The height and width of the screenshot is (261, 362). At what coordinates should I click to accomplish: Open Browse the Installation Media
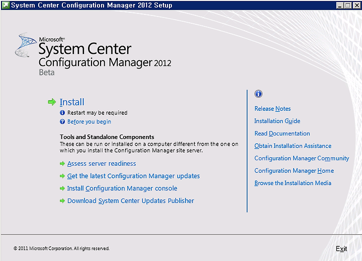click(293, 183)
